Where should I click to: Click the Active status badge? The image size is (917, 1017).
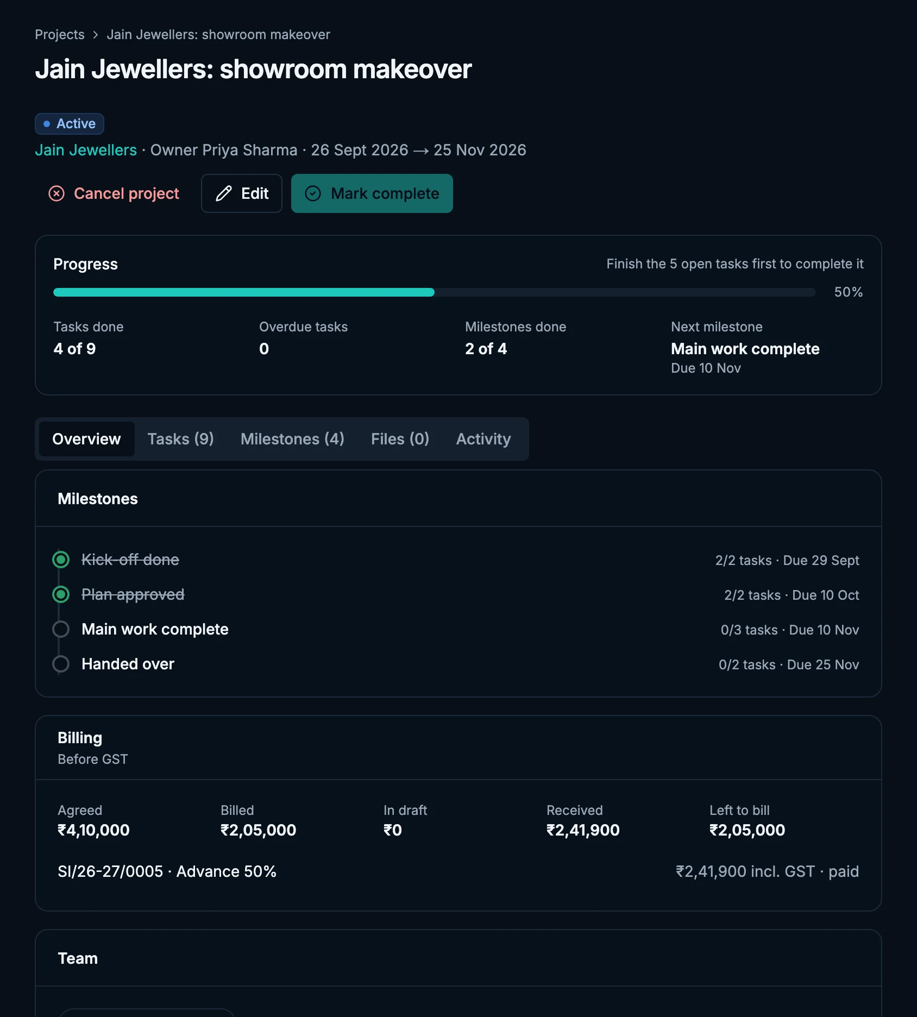point(70,124)
